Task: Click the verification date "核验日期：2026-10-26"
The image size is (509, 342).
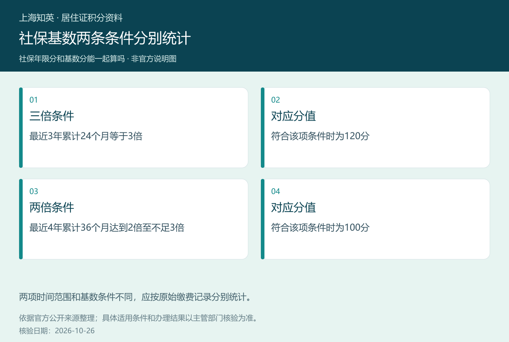Action: pos(57,331)
